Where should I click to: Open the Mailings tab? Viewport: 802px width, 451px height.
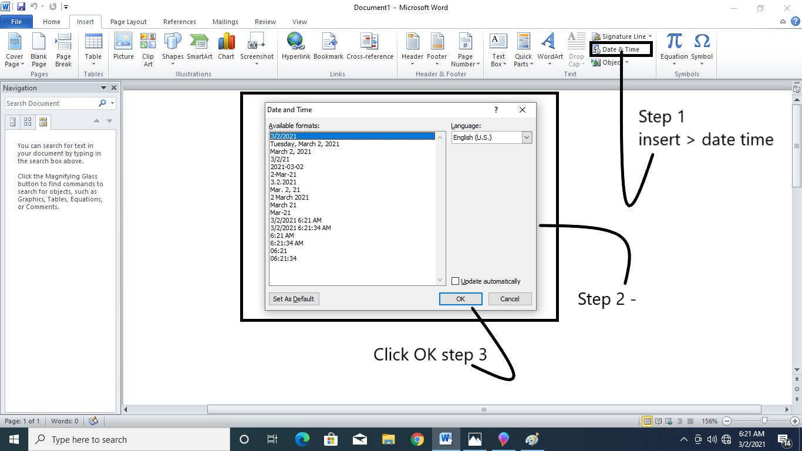point(225,22)
